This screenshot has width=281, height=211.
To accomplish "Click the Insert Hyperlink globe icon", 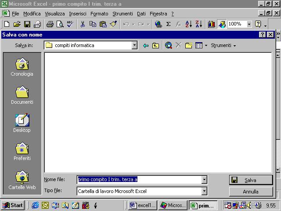I will (x=159, y=24).
